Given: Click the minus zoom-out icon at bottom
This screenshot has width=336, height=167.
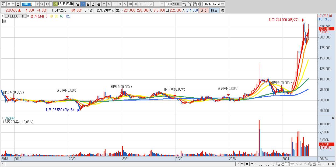Looking at the screenshot, I should coord(324,164).
